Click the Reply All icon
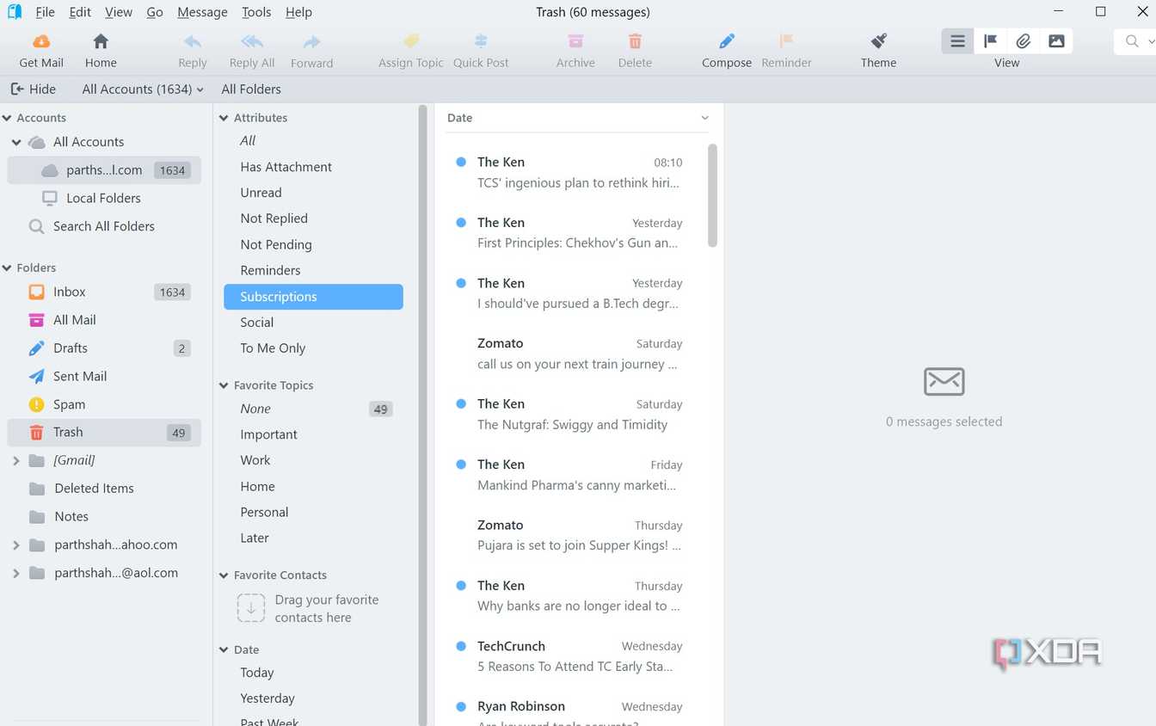Screen dimensions: 1156x726 pos(252,41)
